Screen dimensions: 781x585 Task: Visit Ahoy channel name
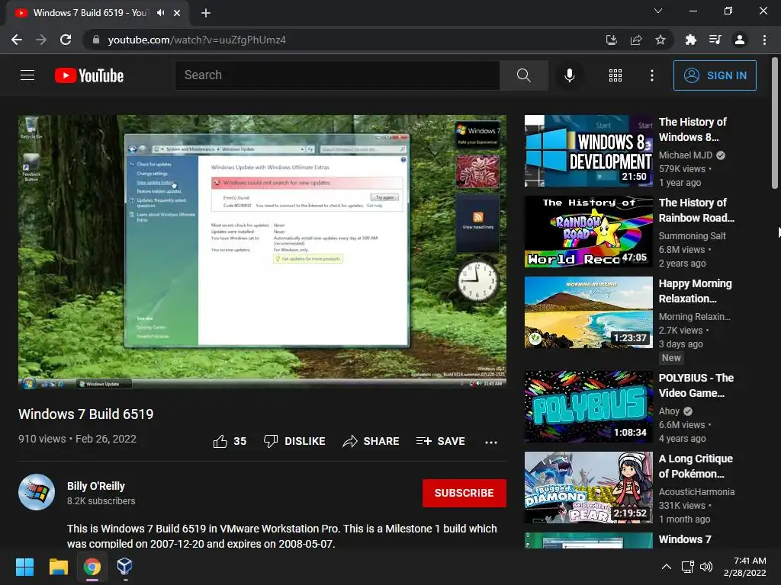coord(669,411)
